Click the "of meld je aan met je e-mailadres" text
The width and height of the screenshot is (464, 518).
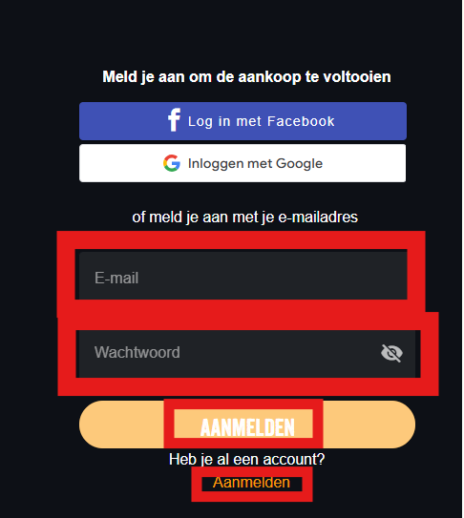(244, 218)
